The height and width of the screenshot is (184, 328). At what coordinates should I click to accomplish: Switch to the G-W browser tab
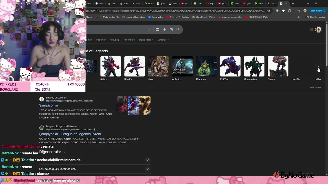(136, 4)
